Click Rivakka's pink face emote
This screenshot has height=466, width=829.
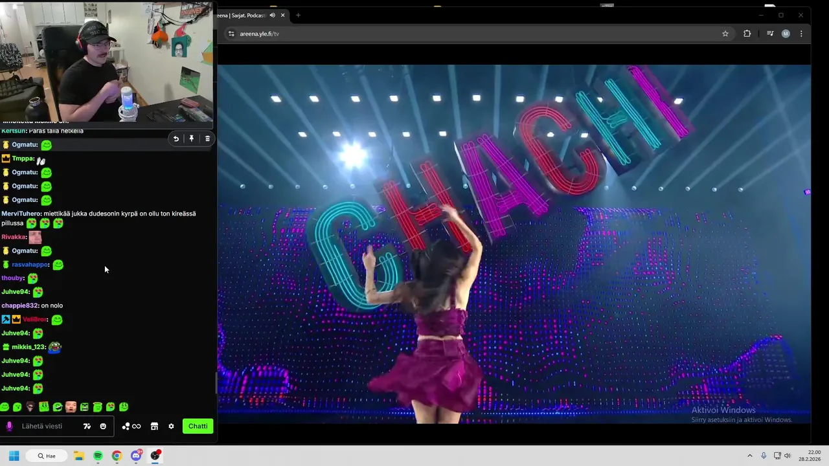[x=35, y=238]
